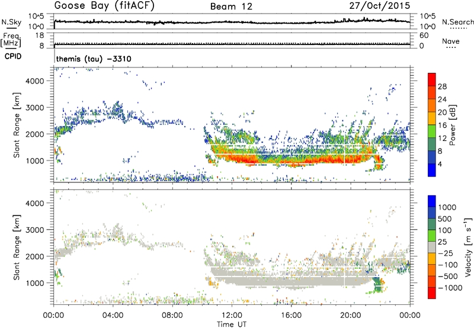Screen dimensions: 474x328
Task: Click the '-1000' value on the Velocity colorbar
Action: pyautogui.click(x=450, y=288)
